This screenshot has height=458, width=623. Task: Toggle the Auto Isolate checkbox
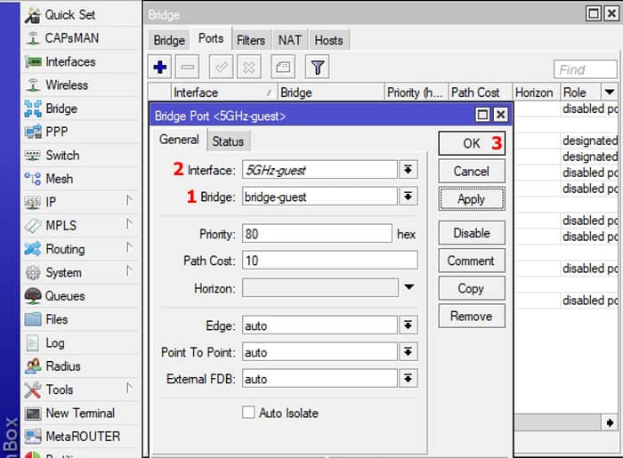click(248, 413)
